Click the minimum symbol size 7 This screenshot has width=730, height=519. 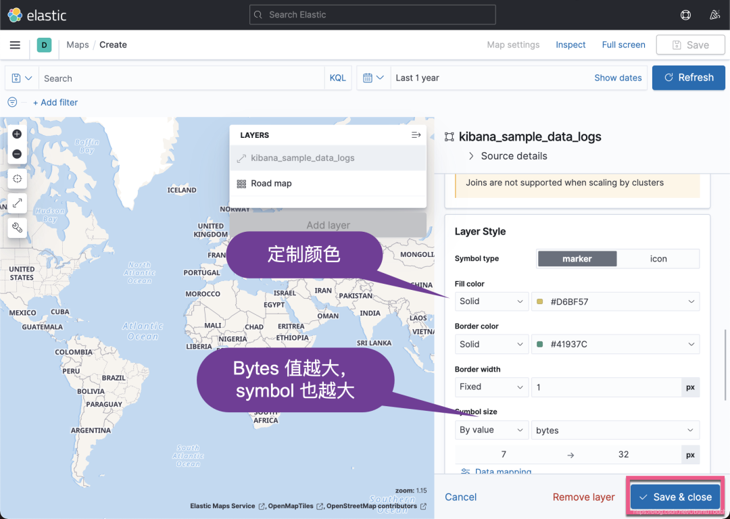504,454
